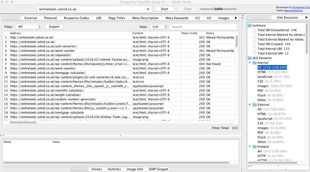Click the right panel horizontal scrollbar
This screenshot has height=172, width=310.
coord(273,163)
